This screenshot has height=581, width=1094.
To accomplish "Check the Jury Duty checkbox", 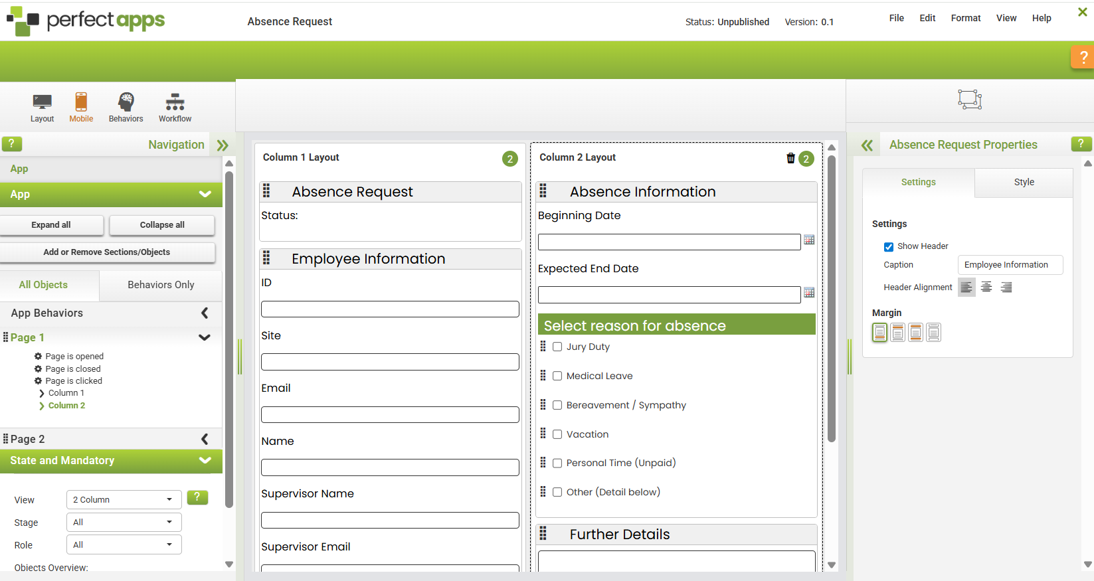I will [x=557, y=347].
